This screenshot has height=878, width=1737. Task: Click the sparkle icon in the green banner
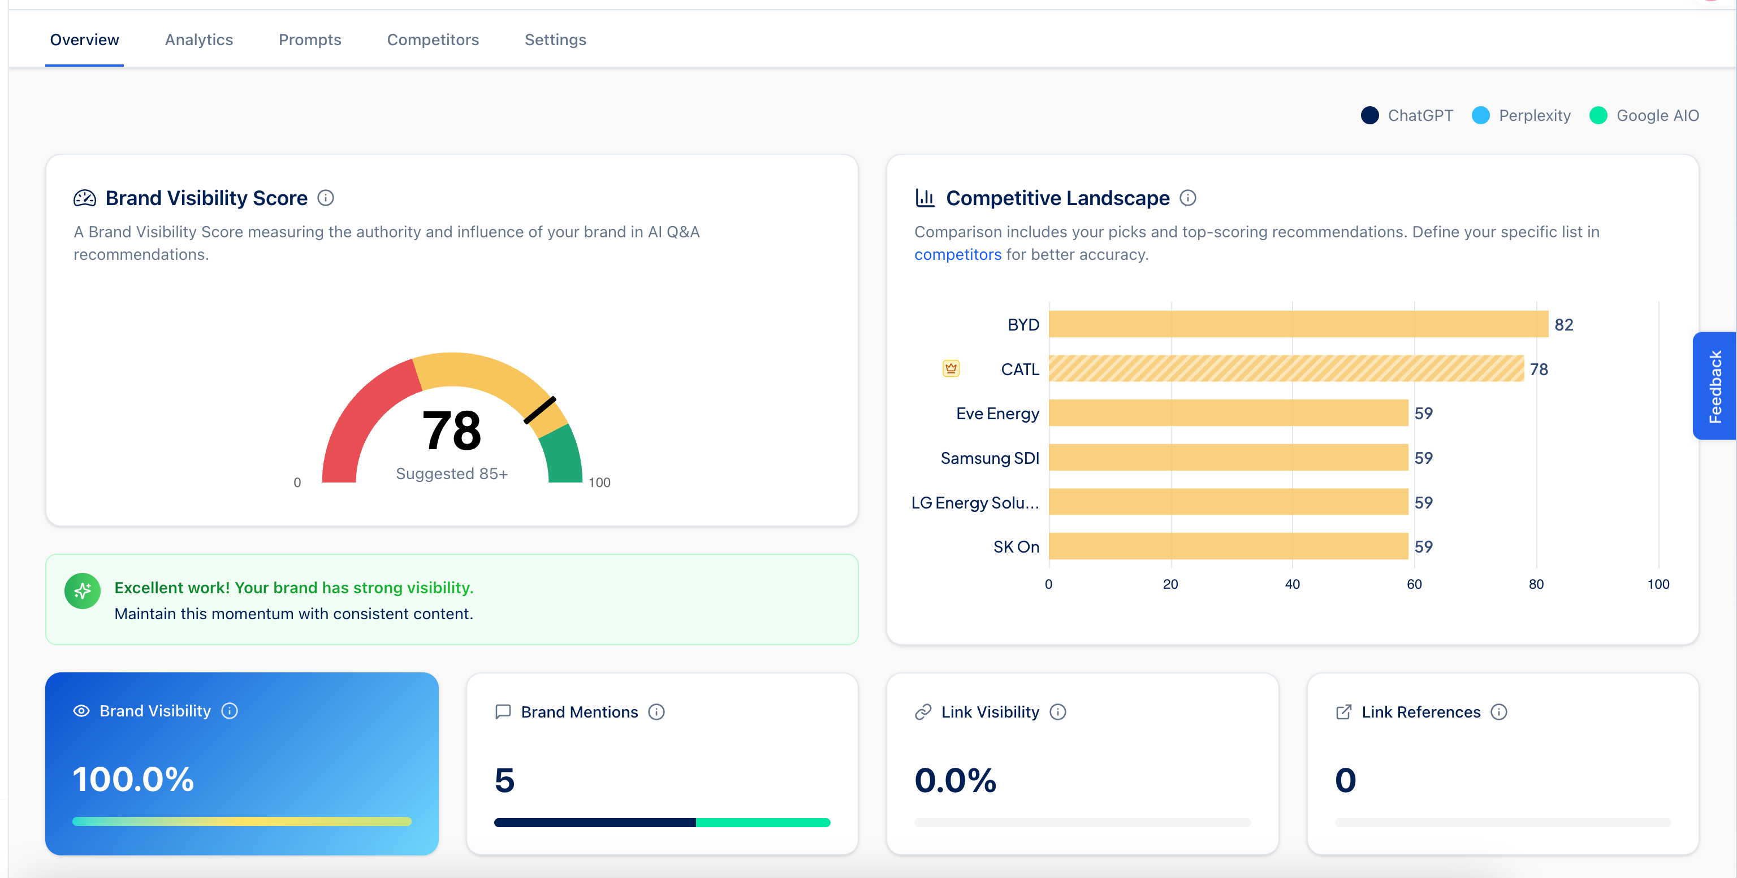(82, 591)
